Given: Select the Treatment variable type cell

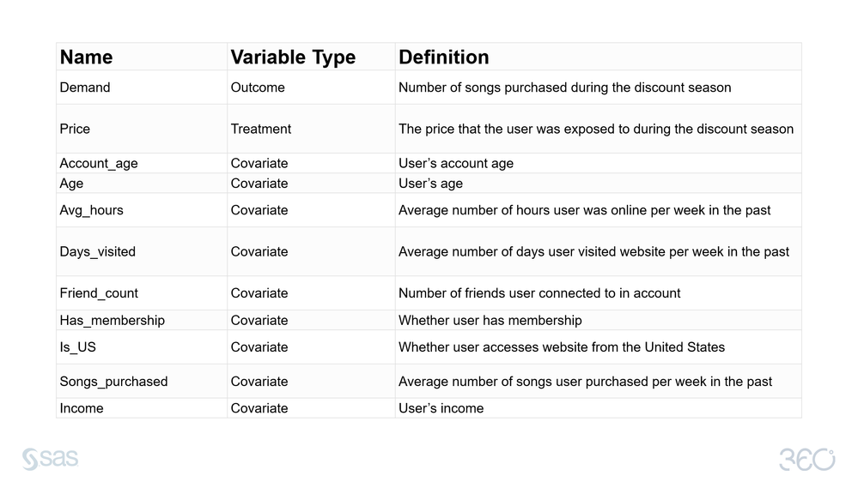Looking at the screenshot, I should pos(261,129).
